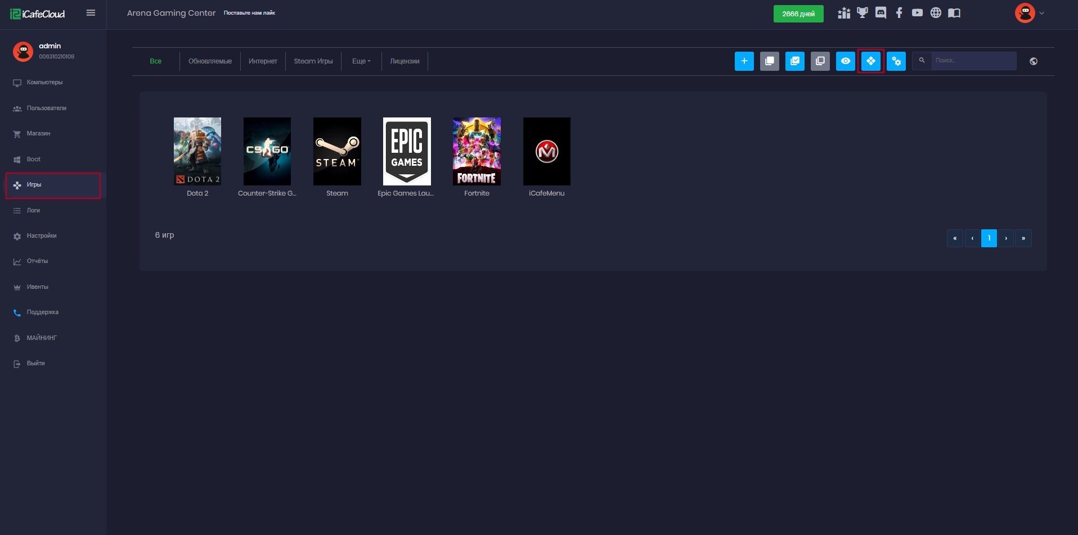Click the Arena Gaming Center title
Image resolution: width=1078 pixels, height=535 pixels.
pos(171,13)
